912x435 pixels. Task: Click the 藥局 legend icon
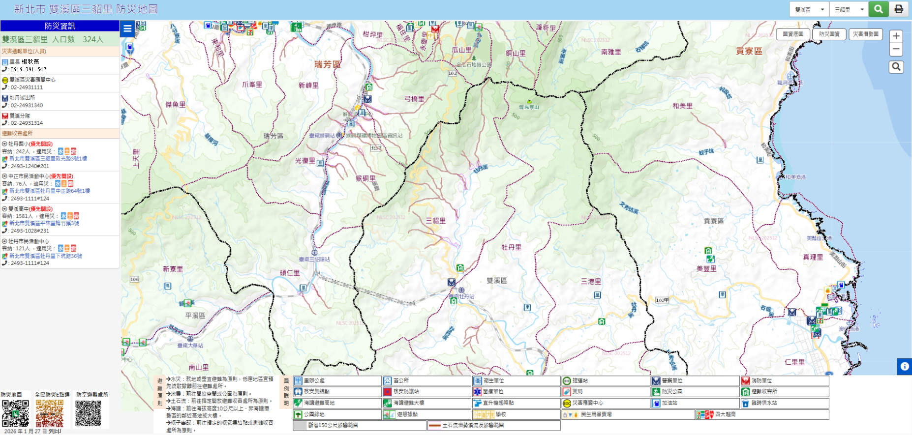pyautogui.click(x=567, y=392)
